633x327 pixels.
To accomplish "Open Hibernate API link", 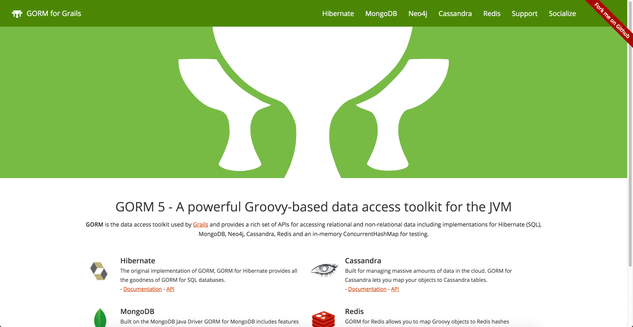I will click(x=170, y=289).
